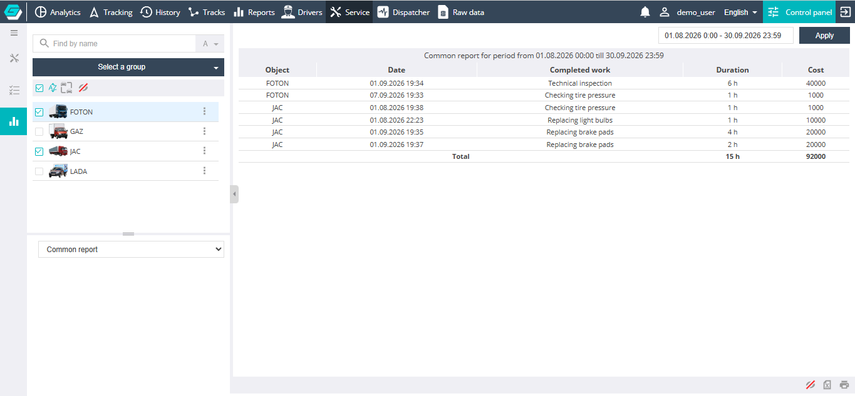Click the crossed-out eye icon above the object list
Viewport: 855px width, 396px height.
pos(83,88)
